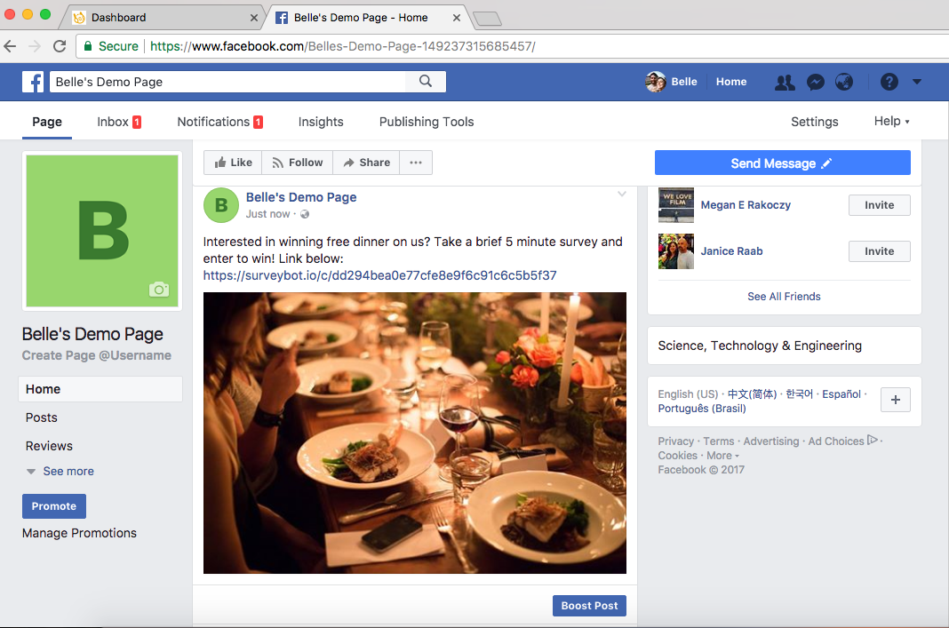The width and height of the screenshot is (949, 628).
Task: Click the Boost Post button
Action: click(x=589, y=606)
